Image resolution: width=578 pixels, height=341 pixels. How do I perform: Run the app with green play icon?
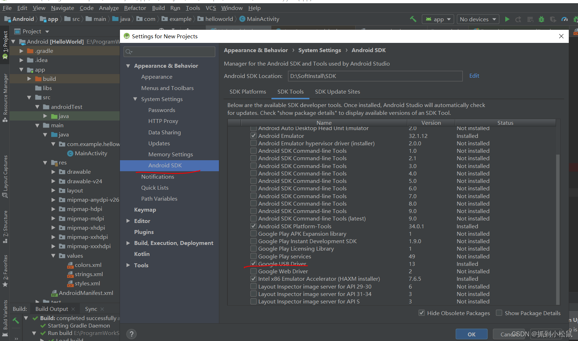point(507,19)
